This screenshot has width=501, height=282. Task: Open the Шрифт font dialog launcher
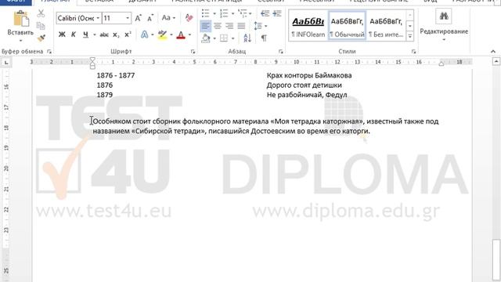193,52
